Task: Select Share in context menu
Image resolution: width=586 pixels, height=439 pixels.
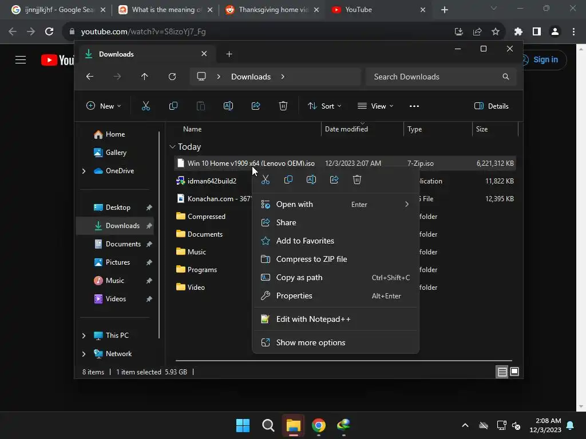Action: coord(335,223)
